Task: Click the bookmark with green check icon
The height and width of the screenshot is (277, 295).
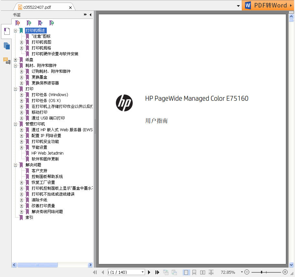Action: 51,23
